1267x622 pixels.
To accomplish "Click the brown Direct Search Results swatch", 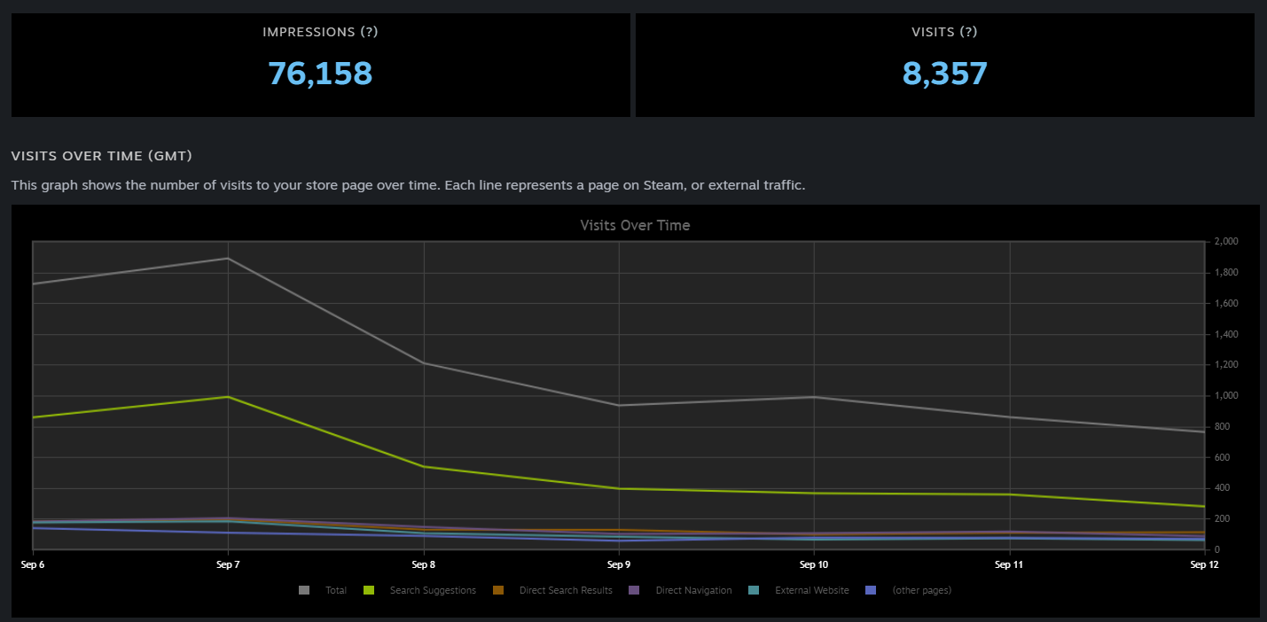I will (x=498, y=590).
